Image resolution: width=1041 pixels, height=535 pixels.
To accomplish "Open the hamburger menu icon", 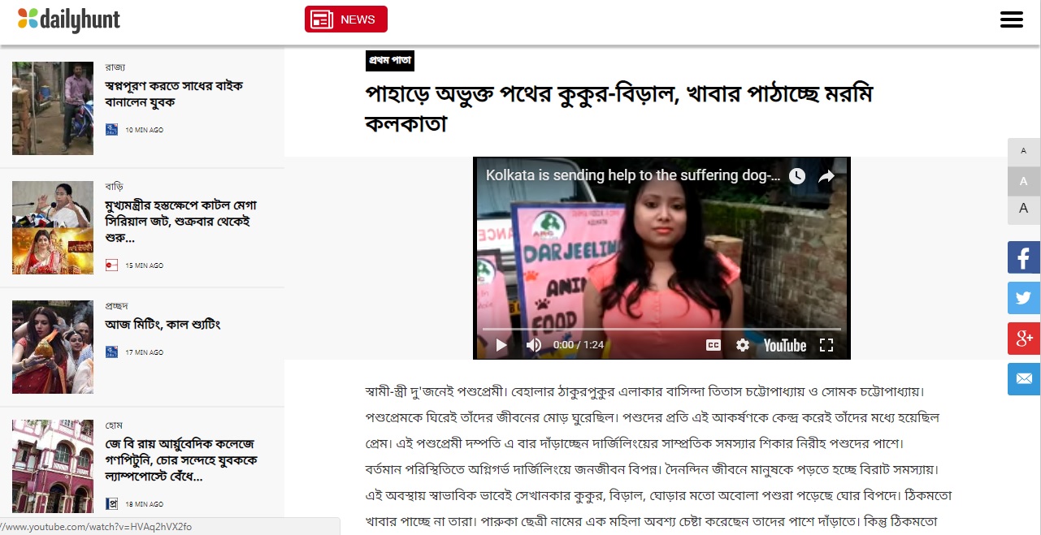I will tap(1011, 19).
